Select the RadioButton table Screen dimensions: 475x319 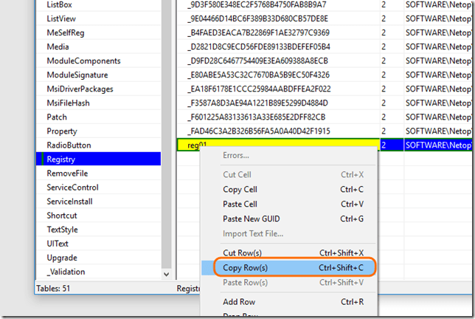69,145
